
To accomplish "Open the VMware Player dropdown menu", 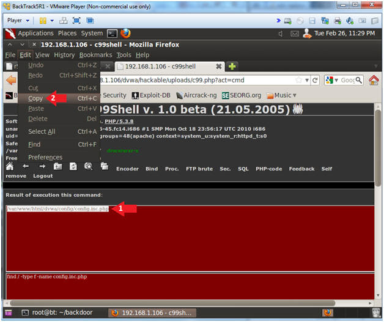I will click(18, 21).
